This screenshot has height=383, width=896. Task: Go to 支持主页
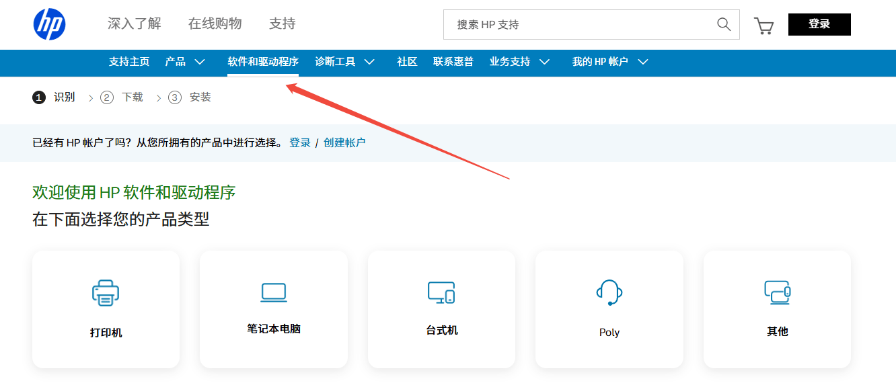coord(129,62)
